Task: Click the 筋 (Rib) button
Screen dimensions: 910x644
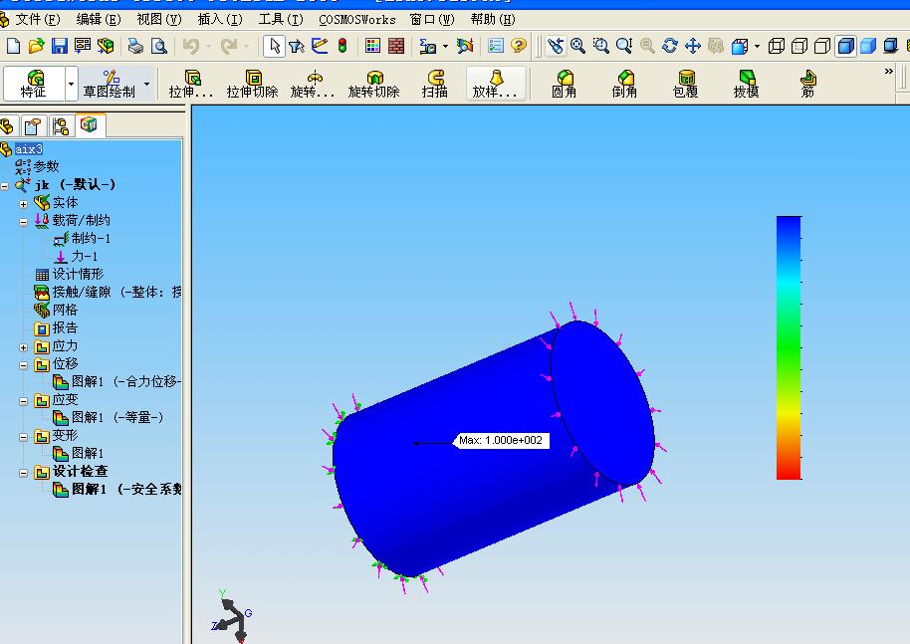Action: click(807, 84)
